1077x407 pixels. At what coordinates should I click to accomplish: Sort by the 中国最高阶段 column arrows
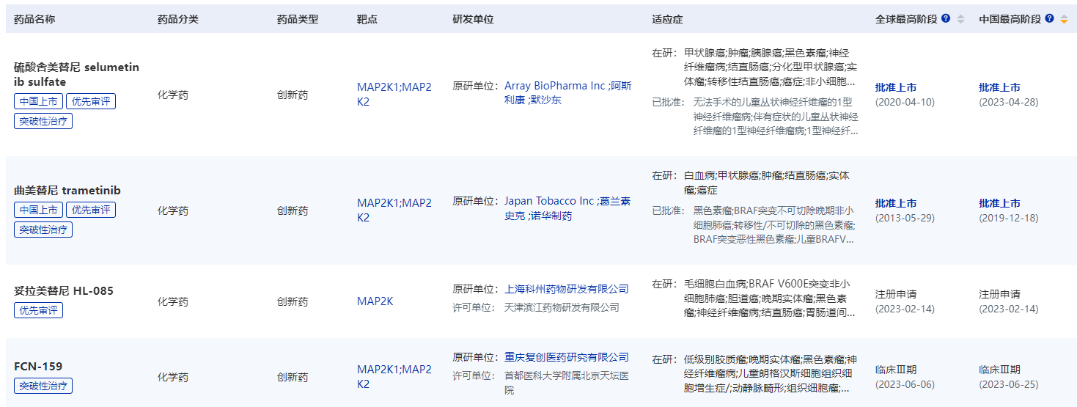(x=1064, y=19)
